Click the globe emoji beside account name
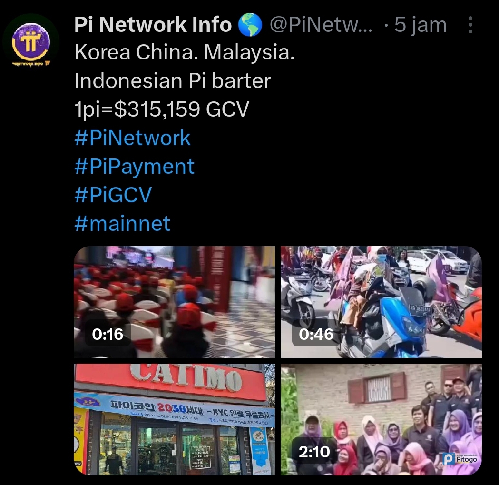Screen dimensions: 499x485 coord(250,25)
